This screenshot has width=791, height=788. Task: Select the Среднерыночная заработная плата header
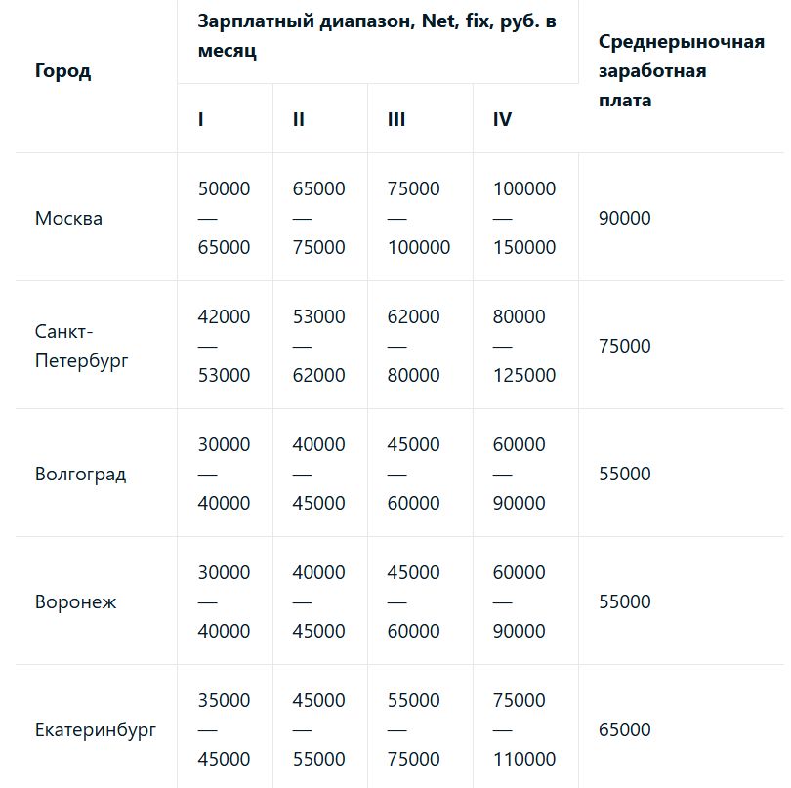pos(681,71)
